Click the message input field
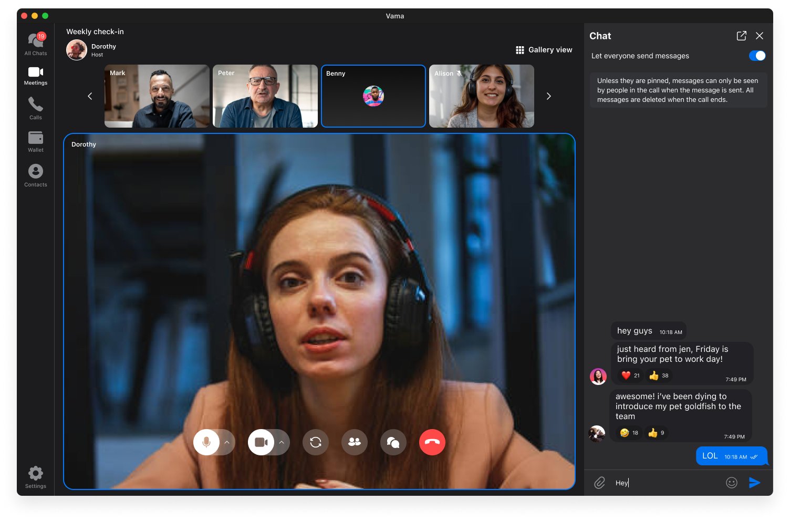This screenshot has width=790, height=521. coord(667,483)
